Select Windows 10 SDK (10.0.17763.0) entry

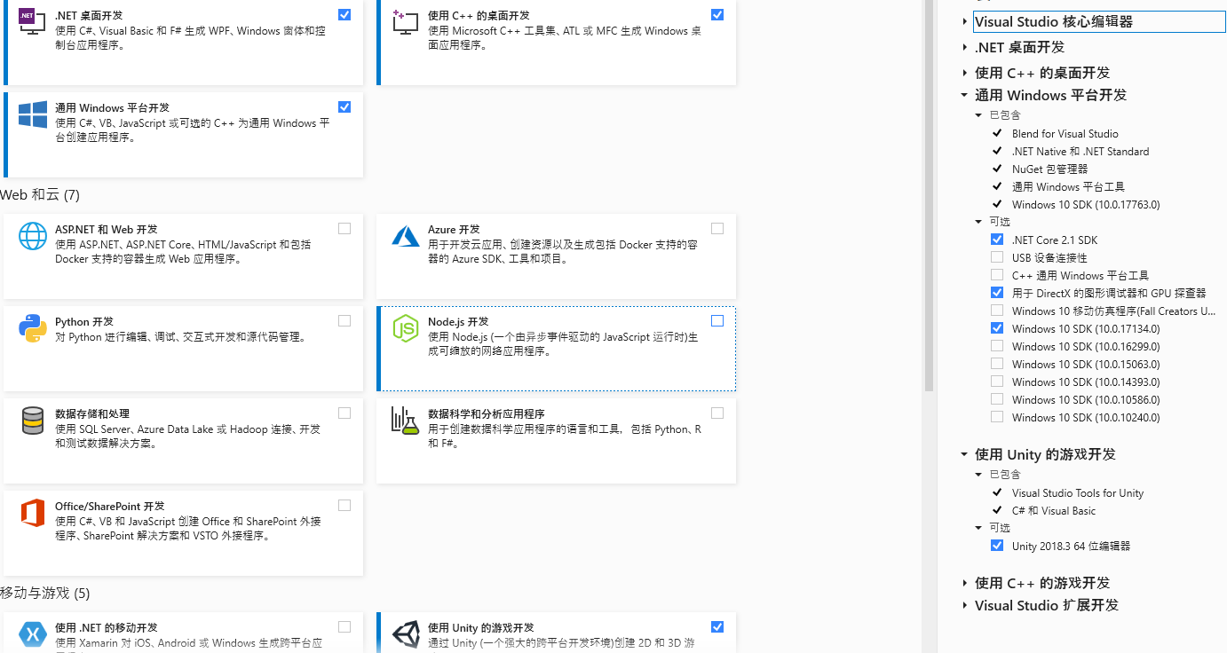click(x=1086, y=204)
